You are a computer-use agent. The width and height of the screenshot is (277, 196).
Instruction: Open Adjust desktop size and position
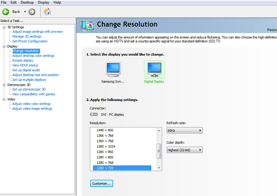pyautogui.click(x=35, y=75)
